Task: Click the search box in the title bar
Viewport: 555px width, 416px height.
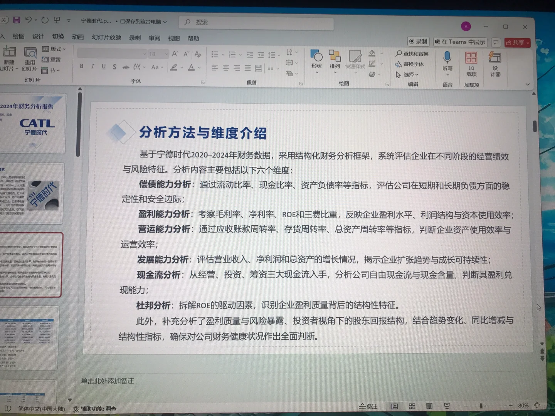Action: click(256, 22)
